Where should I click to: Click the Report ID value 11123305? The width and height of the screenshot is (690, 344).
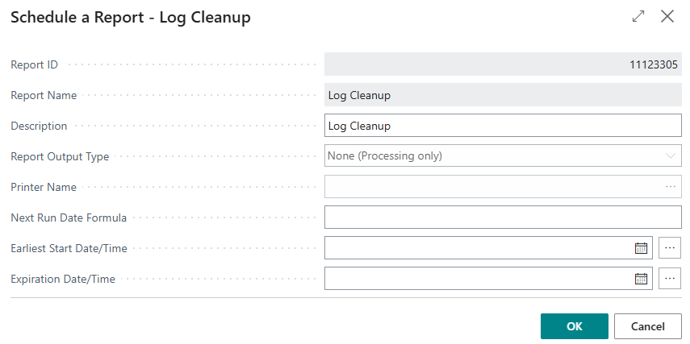pyautogui.click(x=653, y=64)
